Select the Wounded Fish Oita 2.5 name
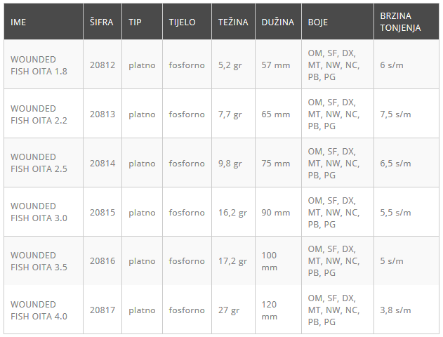The height and width of the screenshot is (337, 443). (x=39, y=164)
